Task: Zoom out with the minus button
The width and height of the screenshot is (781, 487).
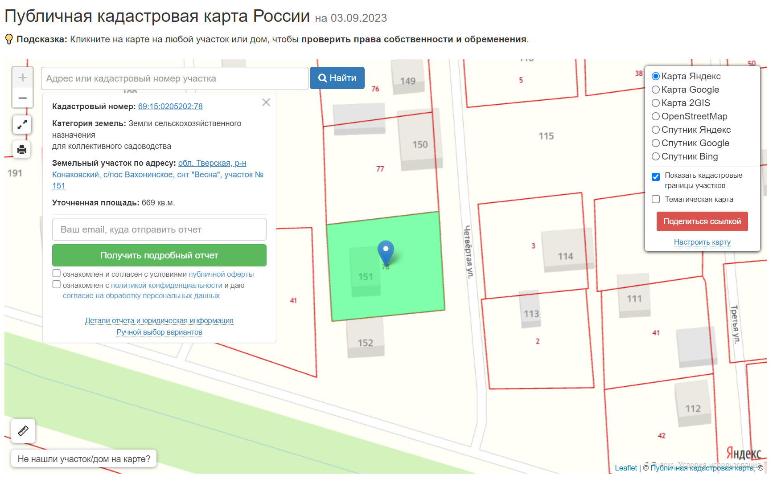Action: (22, 98)
